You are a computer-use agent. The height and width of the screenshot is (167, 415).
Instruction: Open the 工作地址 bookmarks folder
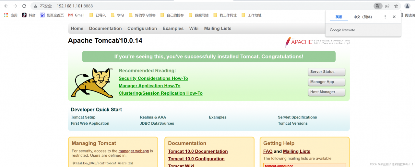252,15
